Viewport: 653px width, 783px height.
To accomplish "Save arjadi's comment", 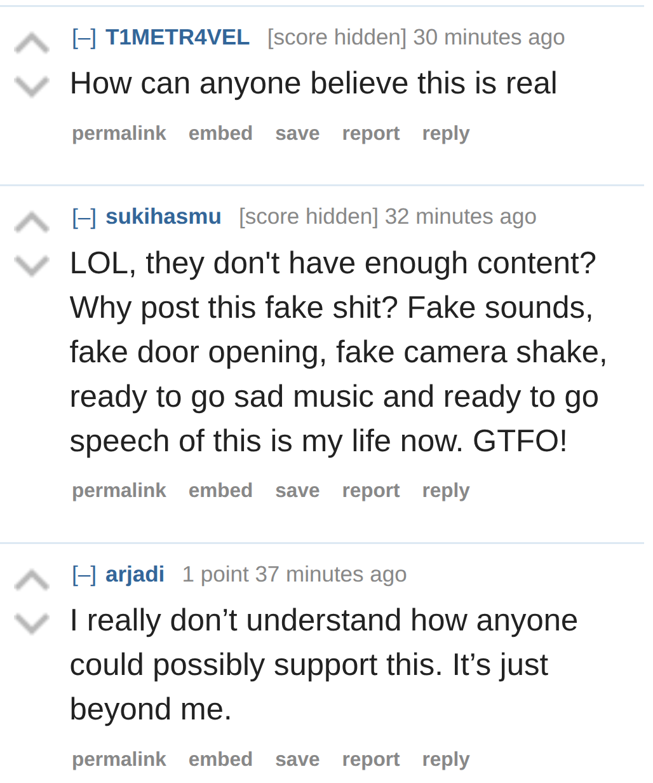I will pyautogui.click(x=297, y=759).
